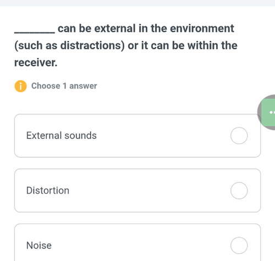
Task: Open the green floating chat bubble
Action: pos(268,113)
